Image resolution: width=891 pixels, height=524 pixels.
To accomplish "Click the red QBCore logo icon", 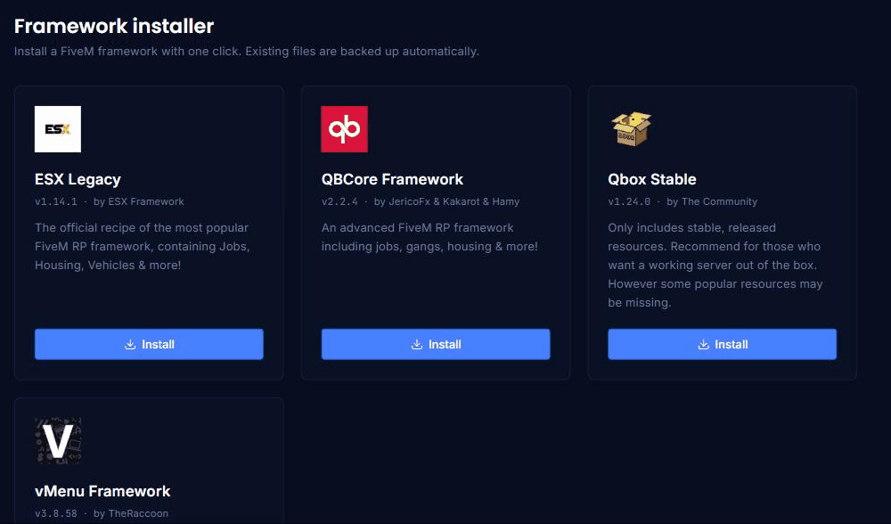I will click(344, 129).
